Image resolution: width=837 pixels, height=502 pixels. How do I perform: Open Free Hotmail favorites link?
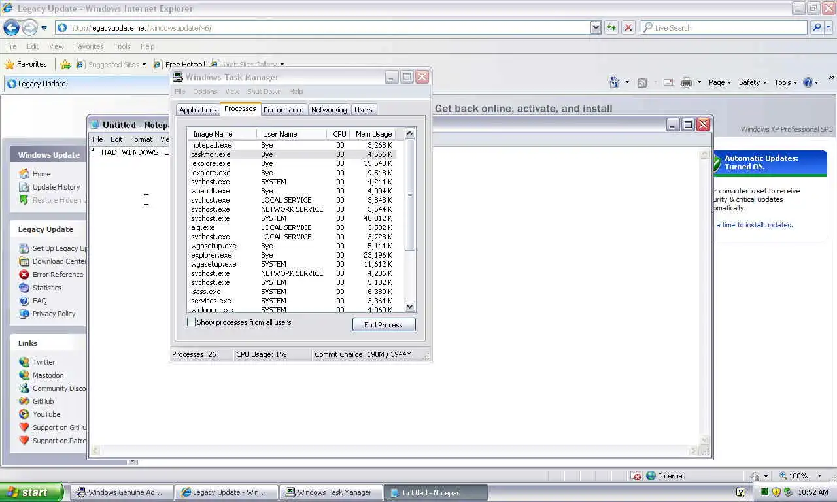pos(179,64)
